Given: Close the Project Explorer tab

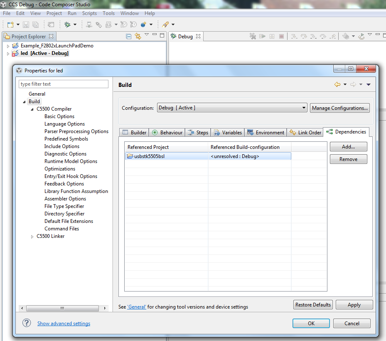Looking at the screenshot, I should point(51,36).
